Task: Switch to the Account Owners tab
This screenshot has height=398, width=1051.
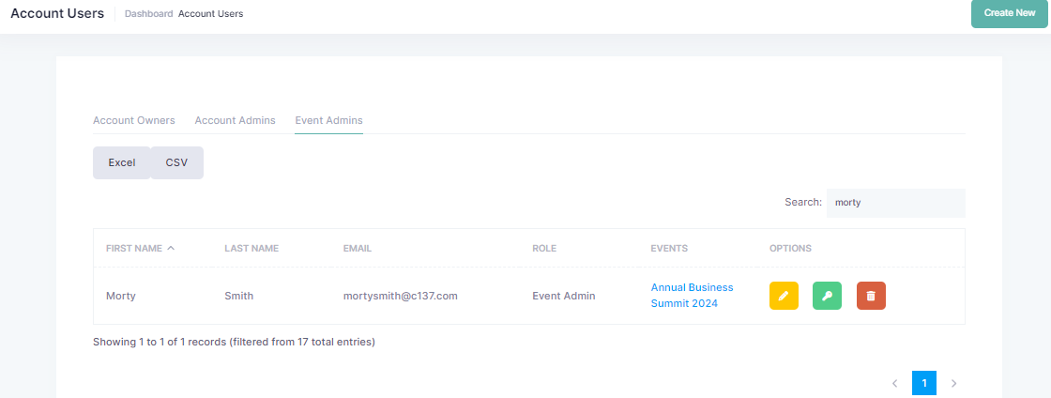Action: (133, 120)
